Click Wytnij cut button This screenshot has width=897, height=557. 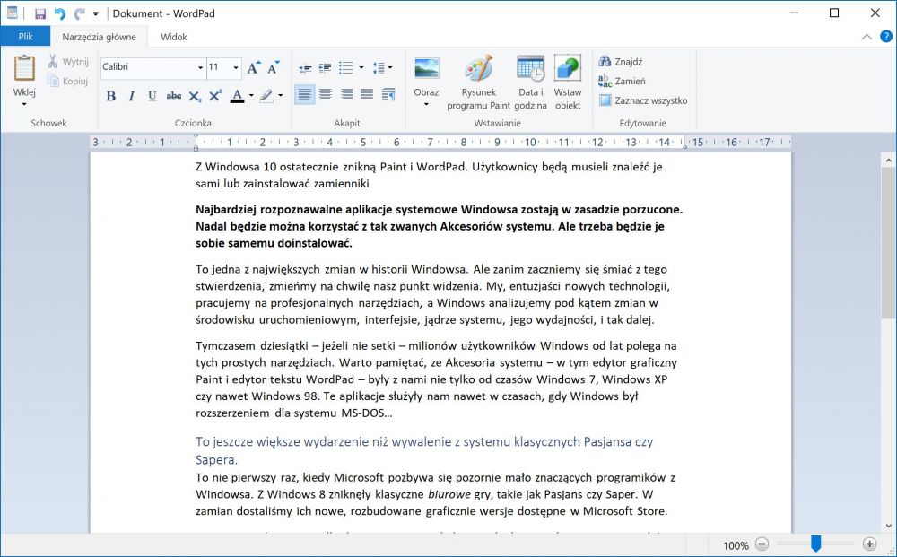[x=68, y=61]
